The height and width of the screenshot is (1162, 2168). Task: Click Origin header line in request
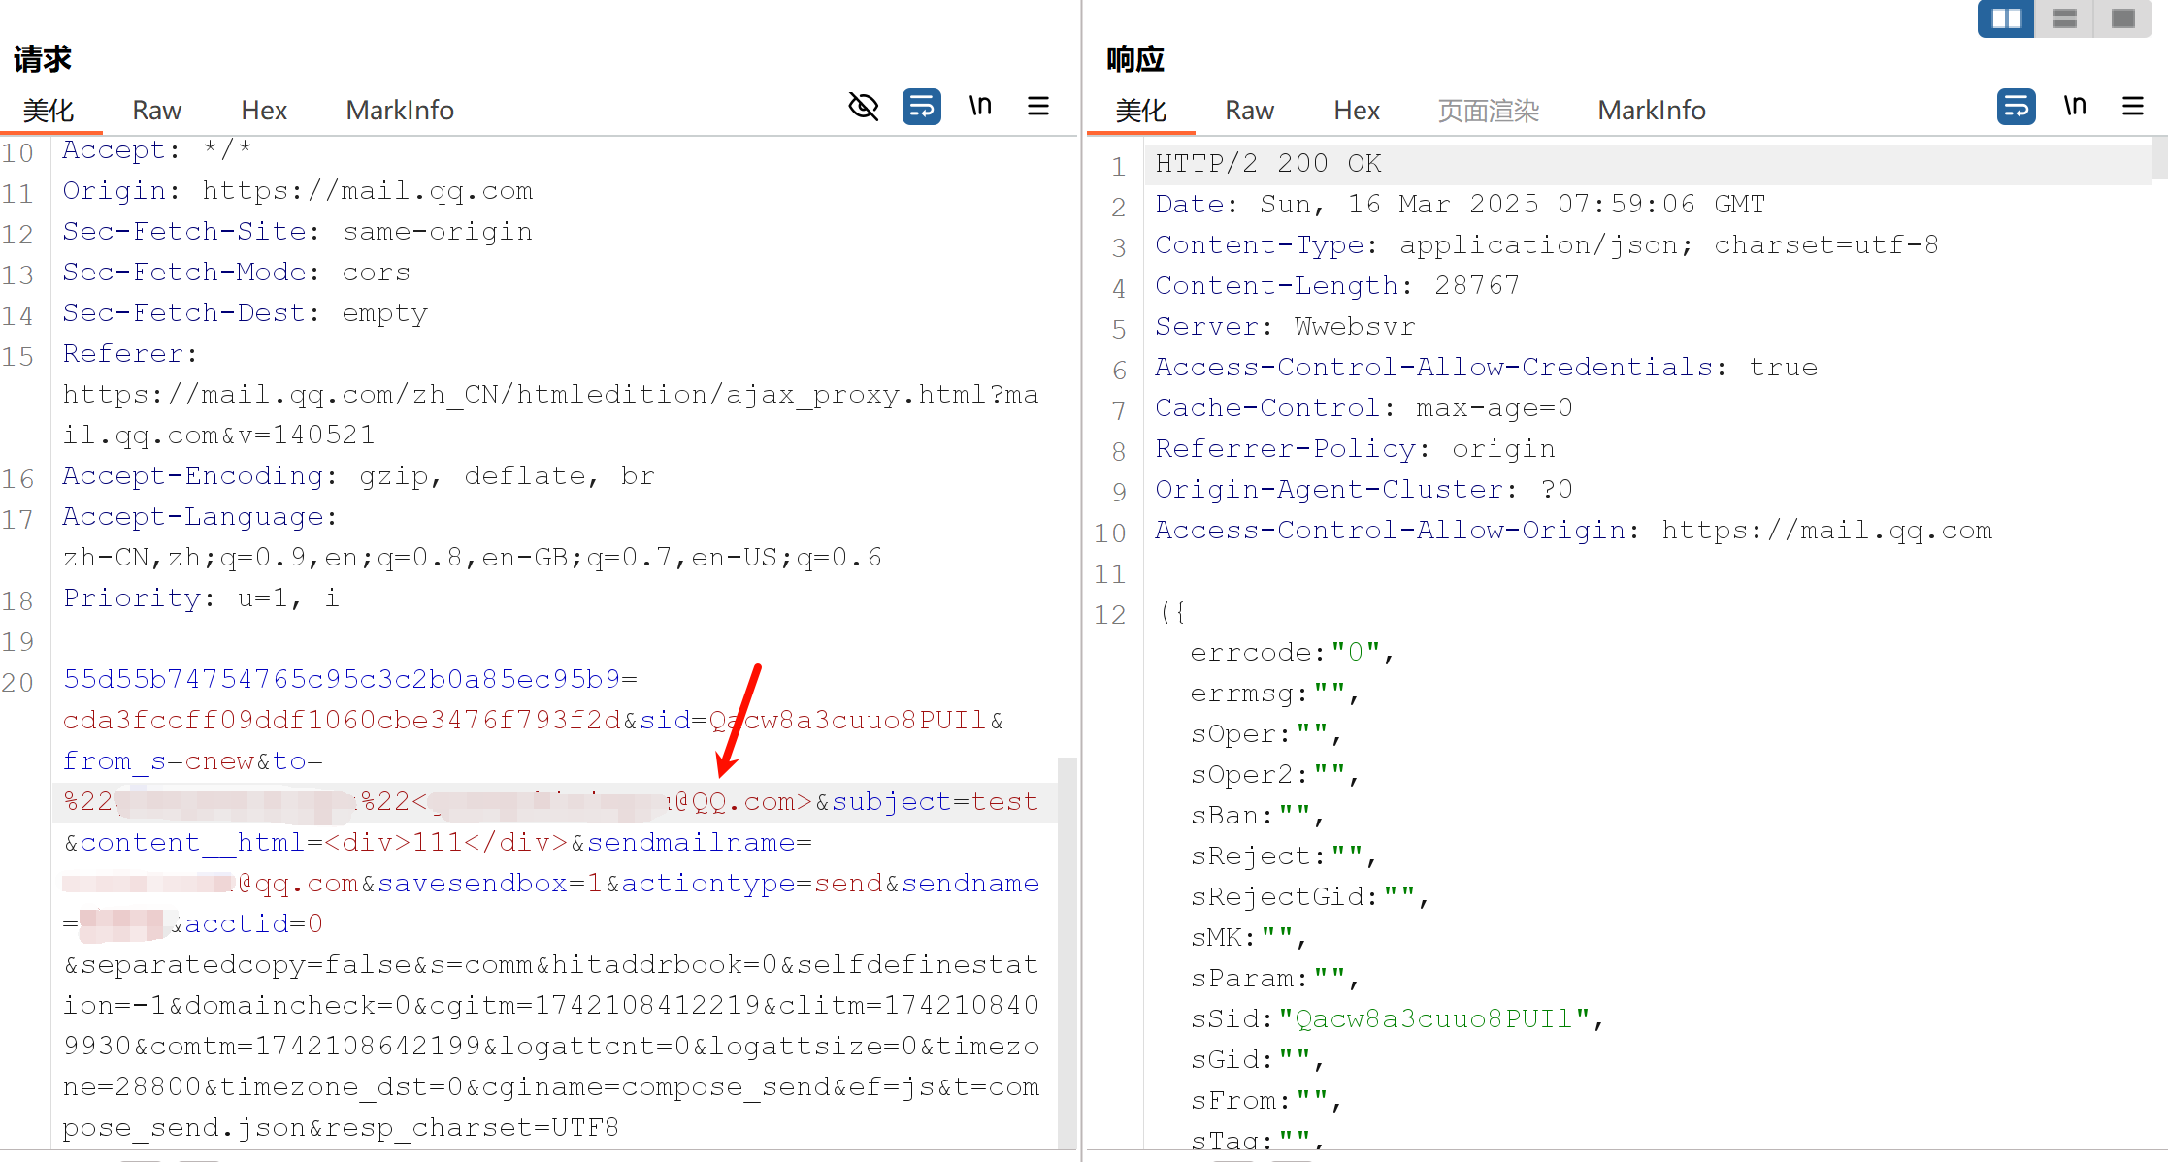point(298,190)
